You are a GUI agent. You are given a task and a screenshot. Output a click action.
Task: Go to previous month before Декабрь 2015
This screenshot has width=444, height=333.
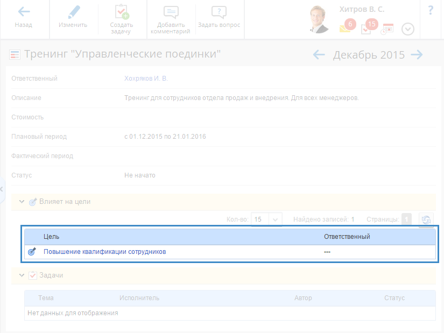coord(319,55)
